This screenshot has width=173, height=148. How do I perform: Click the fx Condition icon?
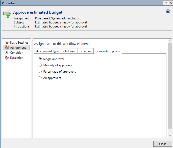point(7,53)
